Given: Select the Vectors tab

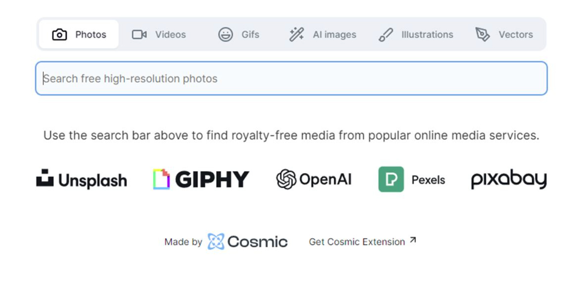Looking at the screenshot, I should [x=504, y=35].
